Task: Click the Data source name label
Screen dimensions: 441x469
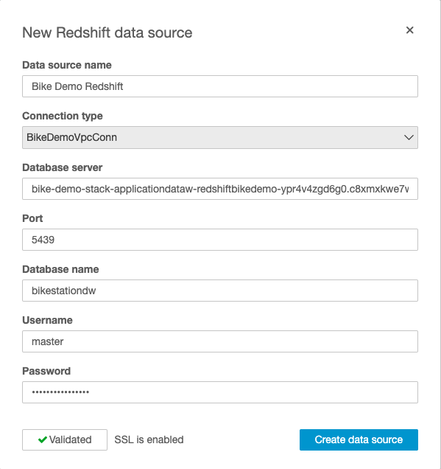Action: pos(67,65)
